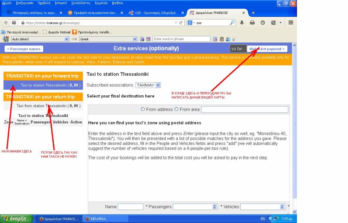Select the From area radio button

176,109
